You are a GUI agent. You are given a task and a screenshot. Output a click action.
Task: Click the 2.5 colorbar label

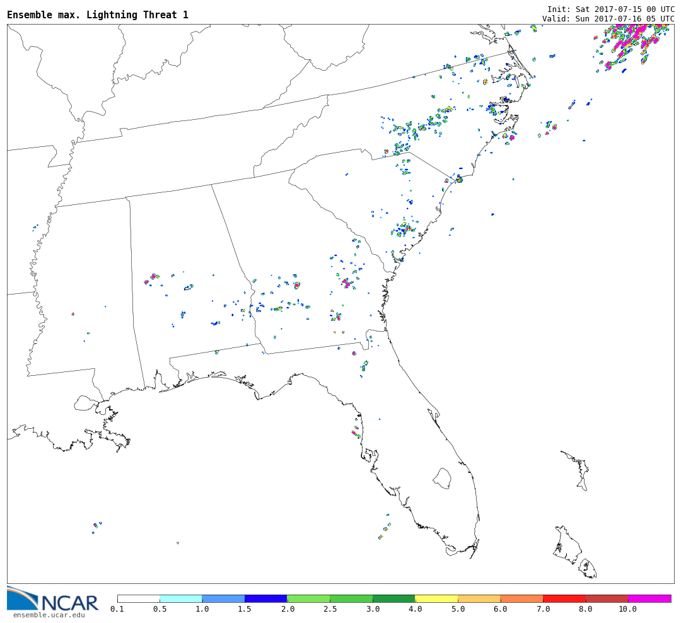pos(330,609)
